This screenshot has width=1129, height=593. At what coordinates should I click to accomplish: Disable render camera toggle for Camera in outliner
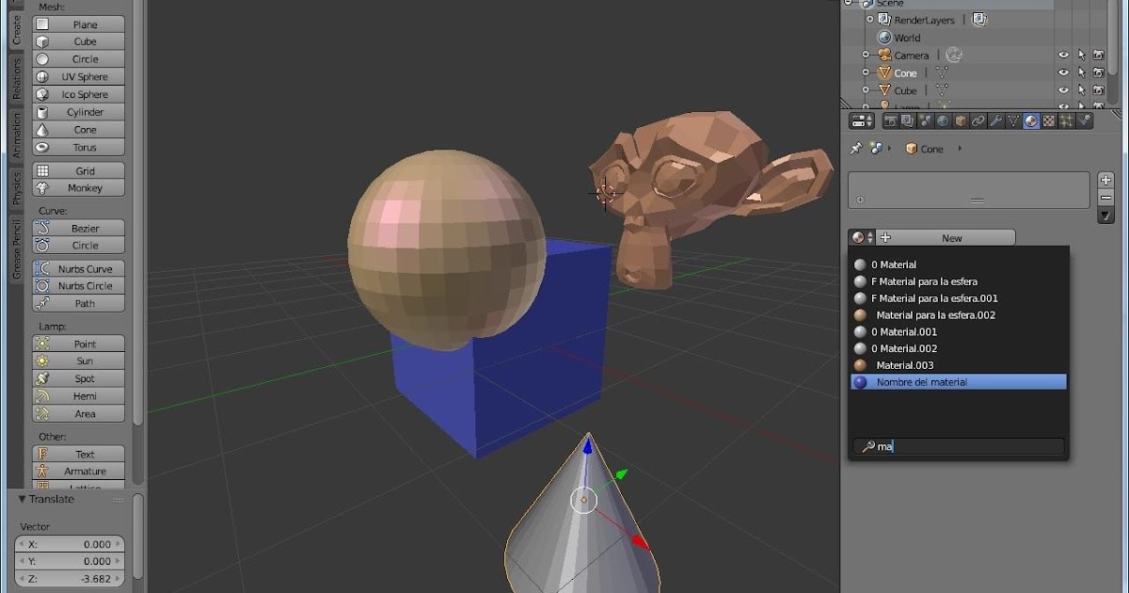point(1099,55)
